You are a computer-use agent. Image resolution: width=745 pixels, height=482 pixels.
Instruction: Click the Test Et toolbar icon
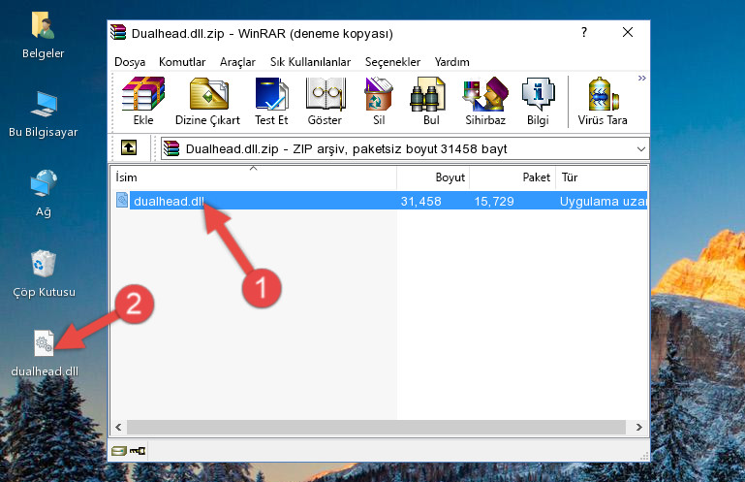pos(271,101)
